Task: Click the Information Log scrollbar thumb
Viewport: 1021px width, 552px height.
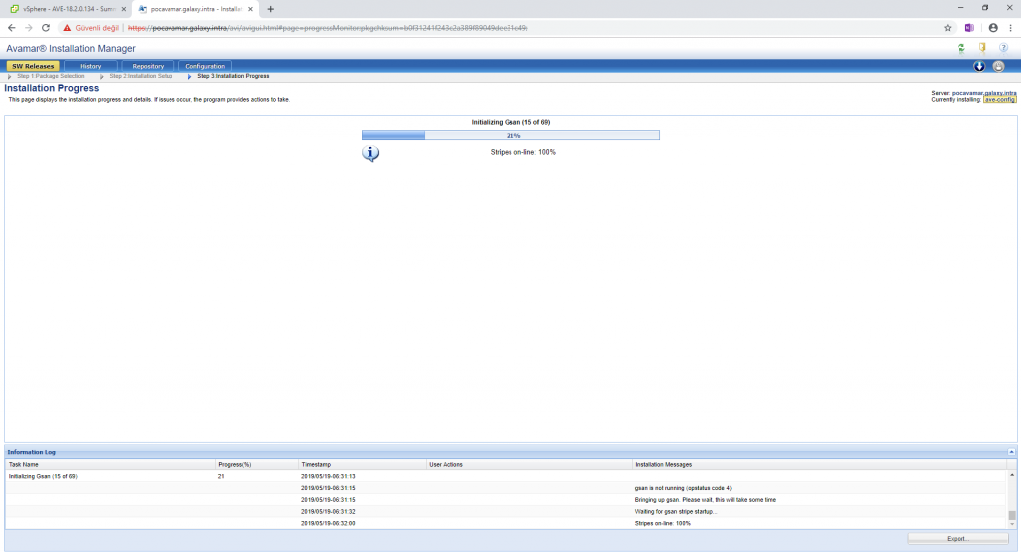Action: click(1012, 515)
